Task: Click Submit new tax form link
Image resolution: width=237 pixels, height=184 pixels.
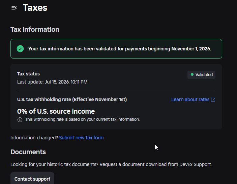Action: (81, 138)
